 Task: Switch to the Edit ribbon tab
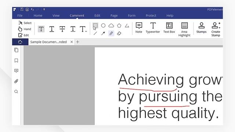(97, 15)
